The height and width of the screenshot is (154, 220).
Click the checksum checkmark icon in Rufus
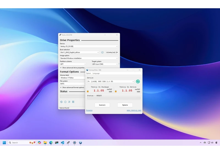click(x=102, y=52)
